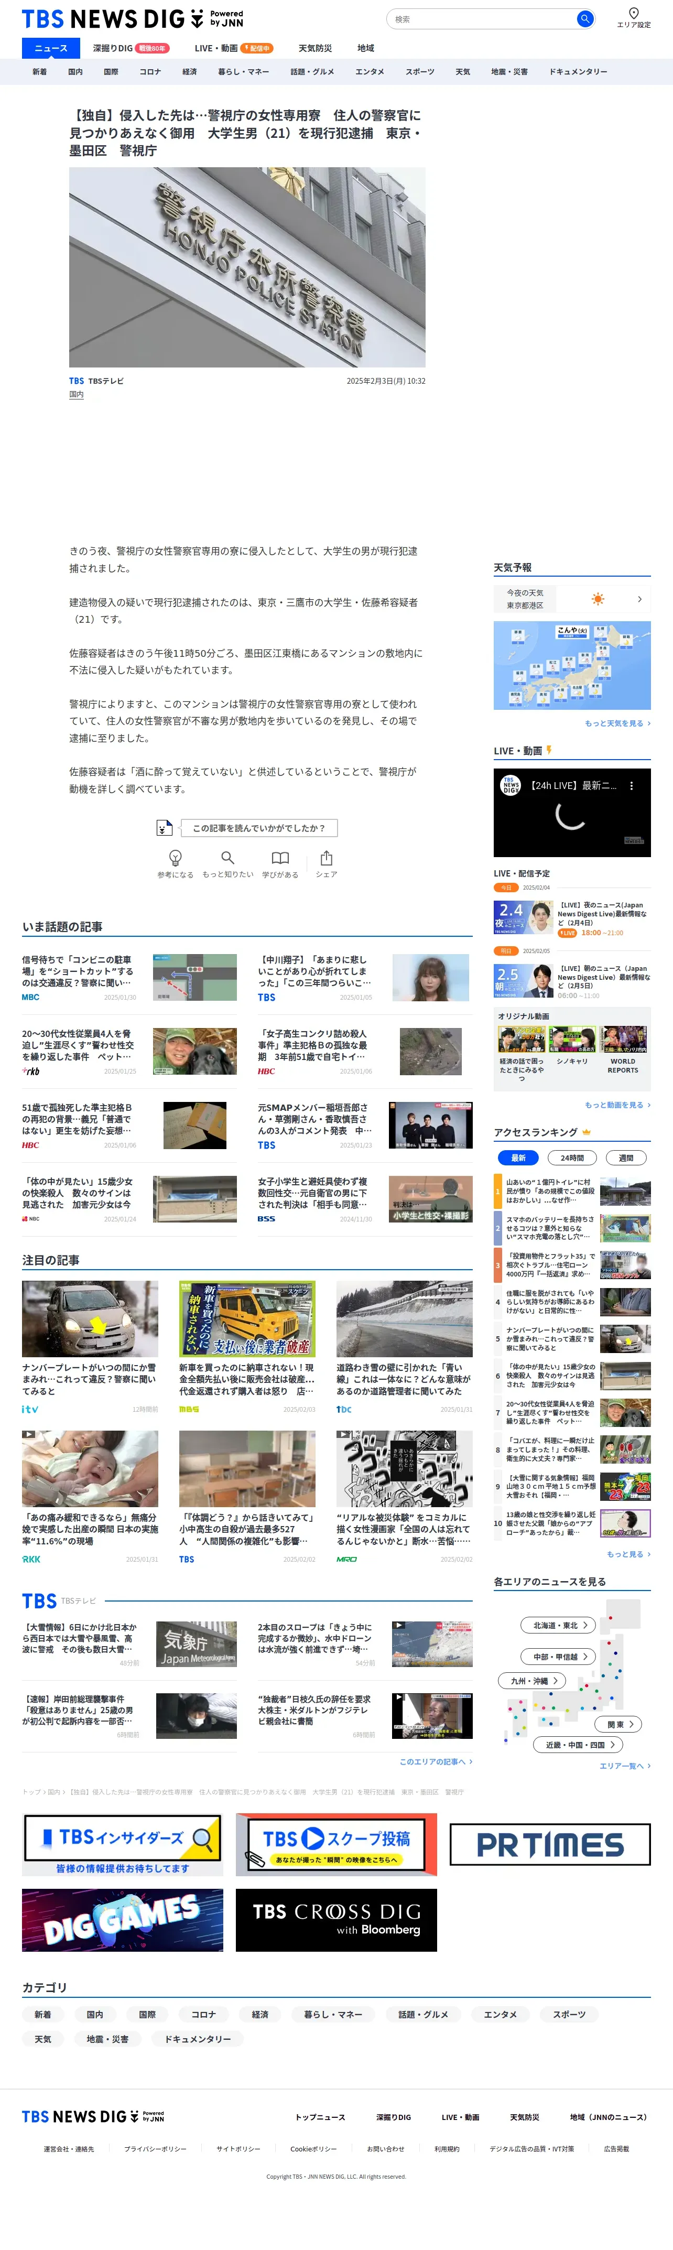Viewport: 673px width, 2250px height.
Task: Open the 九州・沖縄 region button
Action: [x=533, y=1681]
